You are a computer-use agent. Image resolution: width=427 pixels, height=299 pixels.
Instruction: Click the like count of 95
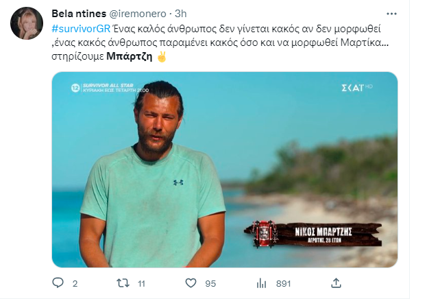point(212,283)
